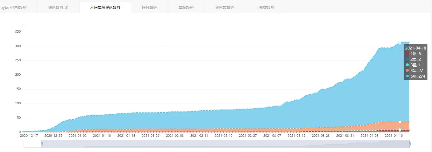The height and width of the screenshot is (152, 432).
Task: Click the 2020-12-25 x-axis label
Action: coord(53,136)
